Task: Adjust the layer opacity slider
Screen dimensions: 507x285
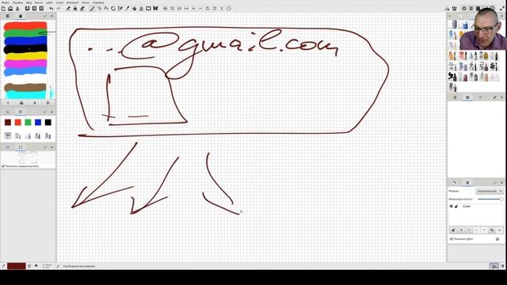Action: pyautogui.click(x=490, y=199)
